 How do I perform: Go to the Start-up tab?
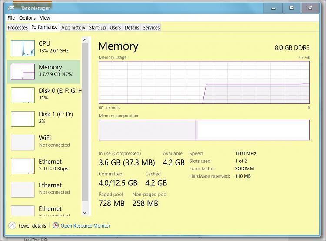97,27
